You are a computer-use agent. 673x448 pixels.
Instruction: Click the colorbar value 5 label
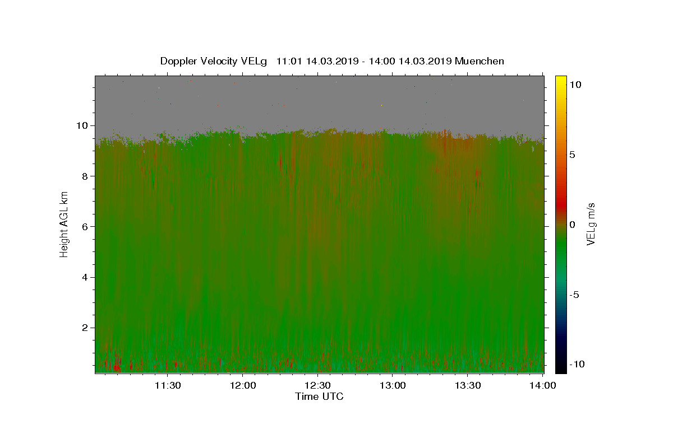tap(572, 155)
